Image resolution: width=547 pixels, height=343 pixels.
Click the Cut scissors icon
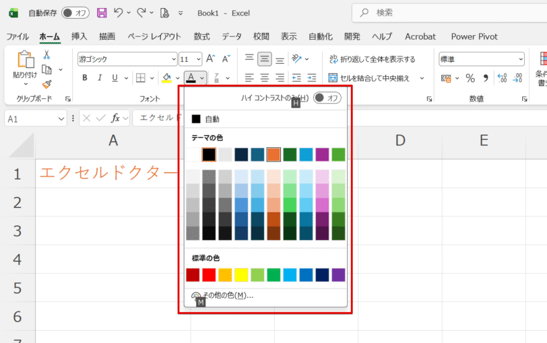tap(46, 54)
